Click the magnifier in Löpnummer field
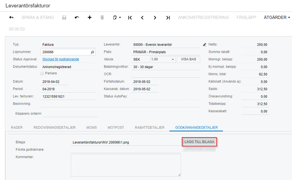 [x=92, y=52]
